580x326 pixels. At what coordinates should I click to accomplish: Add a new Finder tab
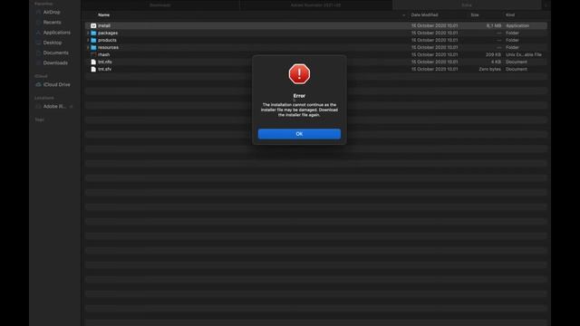546,5
